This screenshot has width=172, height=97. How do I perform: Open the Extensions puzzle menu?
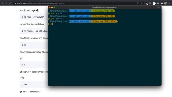pyautogui.click(x=162, y=4)
